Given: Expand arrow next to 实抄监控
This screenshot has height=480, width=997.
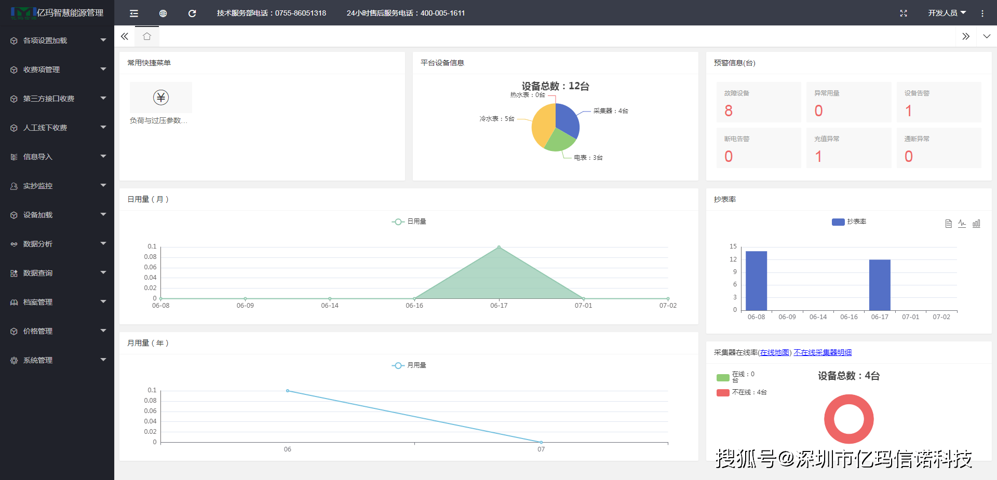Looking at the screenshot, I should [103, 185].
